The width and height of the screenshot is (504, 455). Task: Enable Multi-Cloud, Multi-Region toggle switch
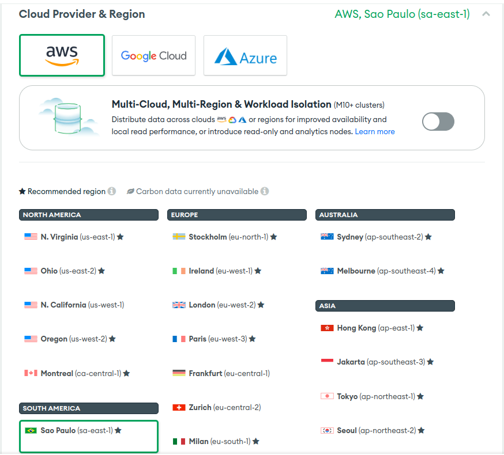(438, 122)
